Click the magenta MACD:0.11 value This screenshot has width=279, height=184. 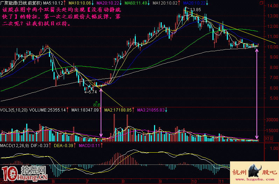point(89,146)
